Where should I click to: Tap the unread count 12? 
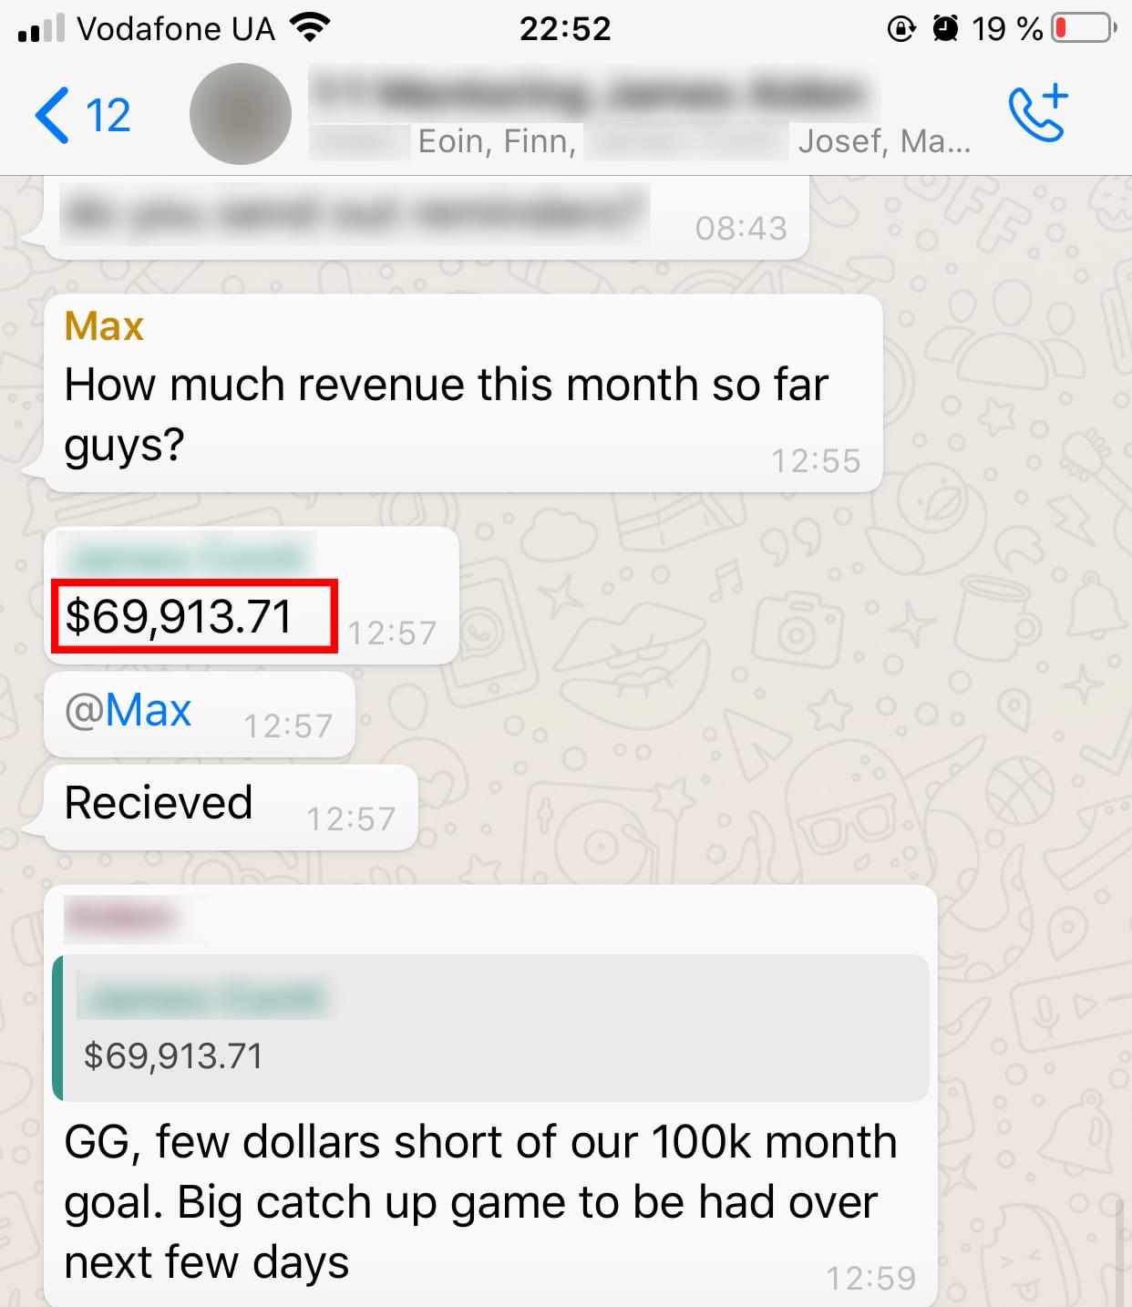click(108, 115)
